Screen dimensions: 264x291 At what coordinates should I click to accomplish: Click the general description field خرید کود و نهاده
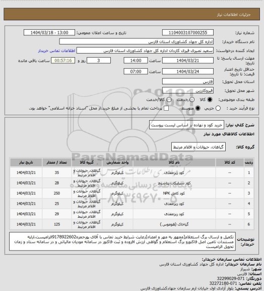(186, 125)
